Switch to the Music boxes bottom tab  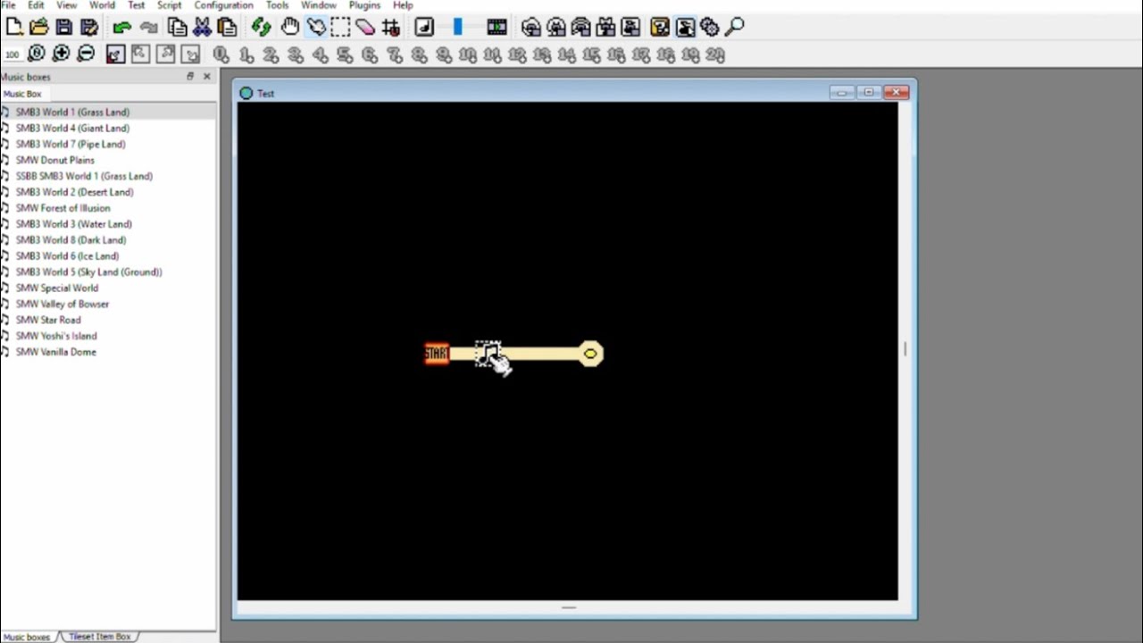tap(27, 637)
